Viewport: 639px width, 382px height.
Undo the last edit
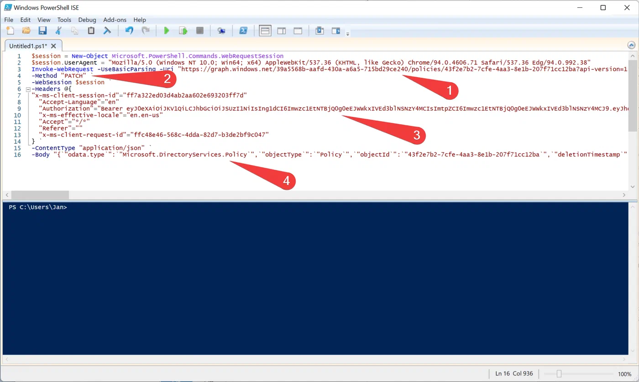[x=129, y=31]
